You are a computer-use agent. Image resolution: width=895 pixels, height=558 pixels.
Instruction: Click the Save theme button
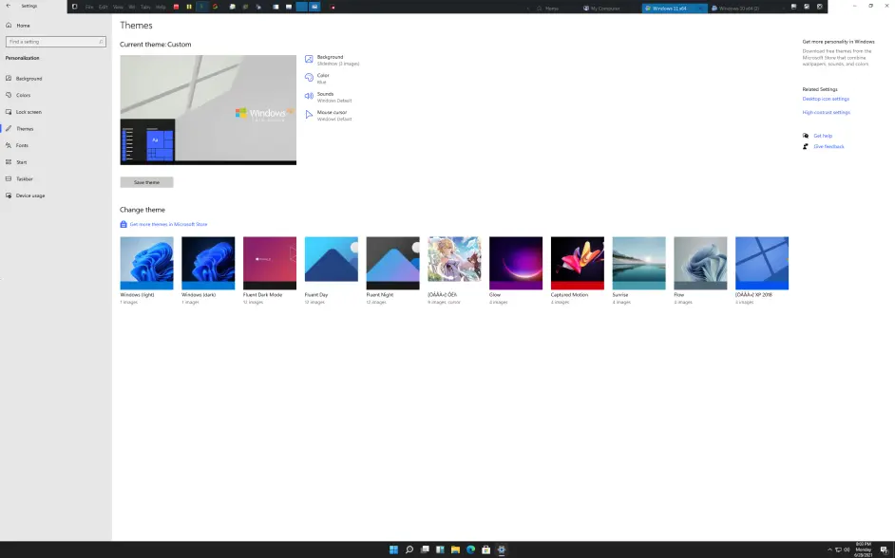(x=146, y=182)
